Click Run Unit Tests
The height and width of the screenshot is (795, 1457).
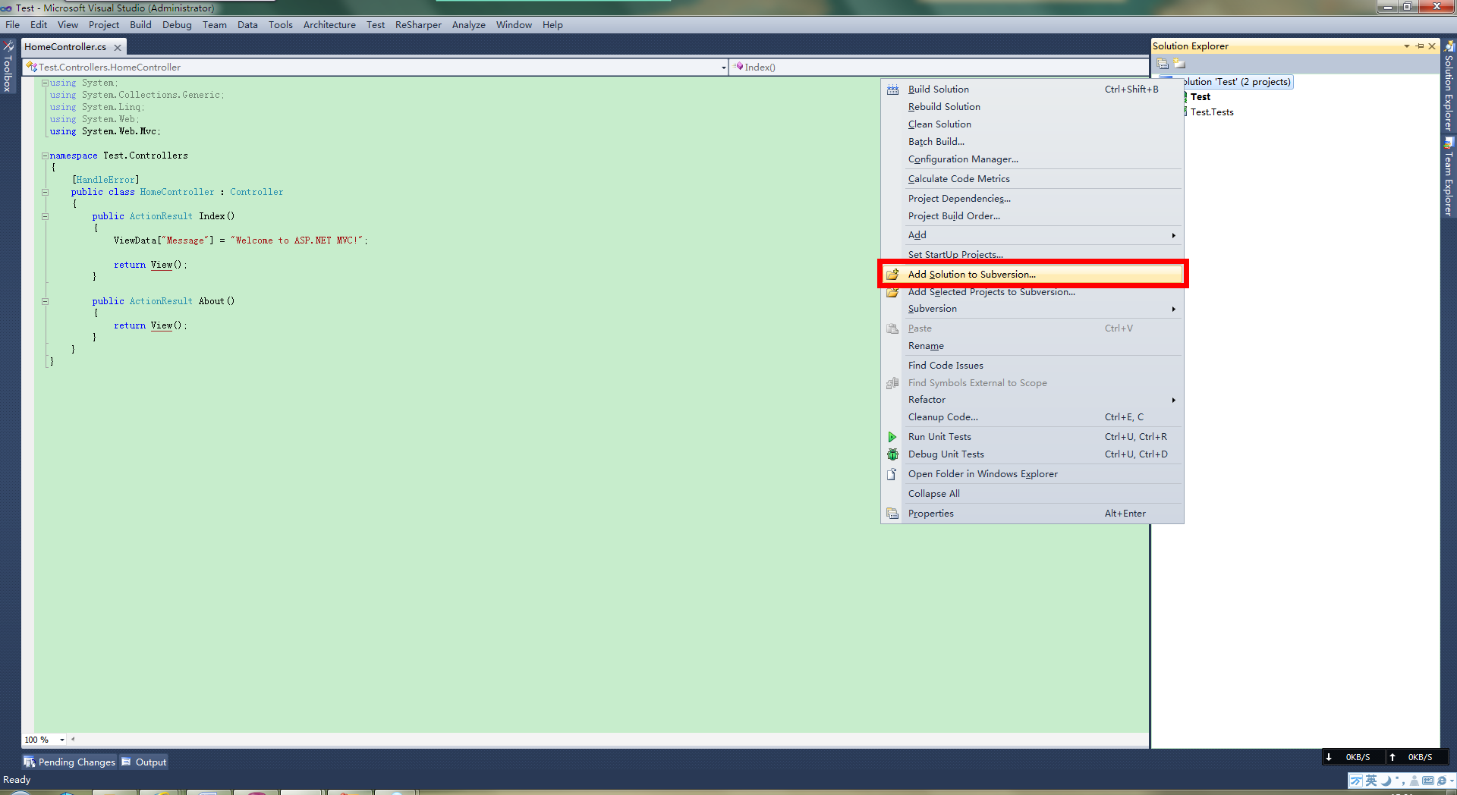[x=1032, y=437]
